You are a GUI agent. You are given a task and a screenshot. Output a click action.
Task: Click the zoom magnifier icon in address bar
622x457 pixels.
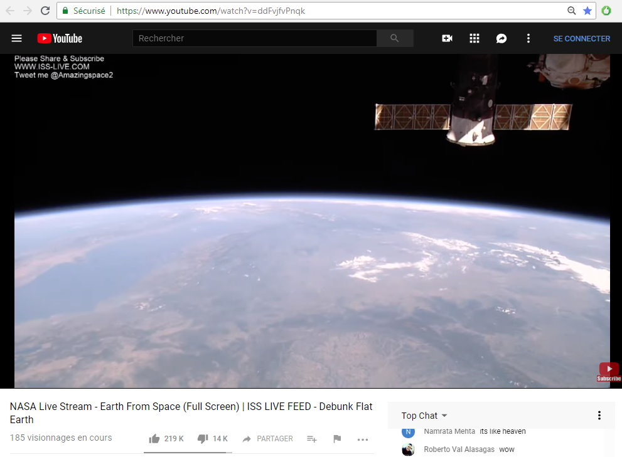click(571, 11)
